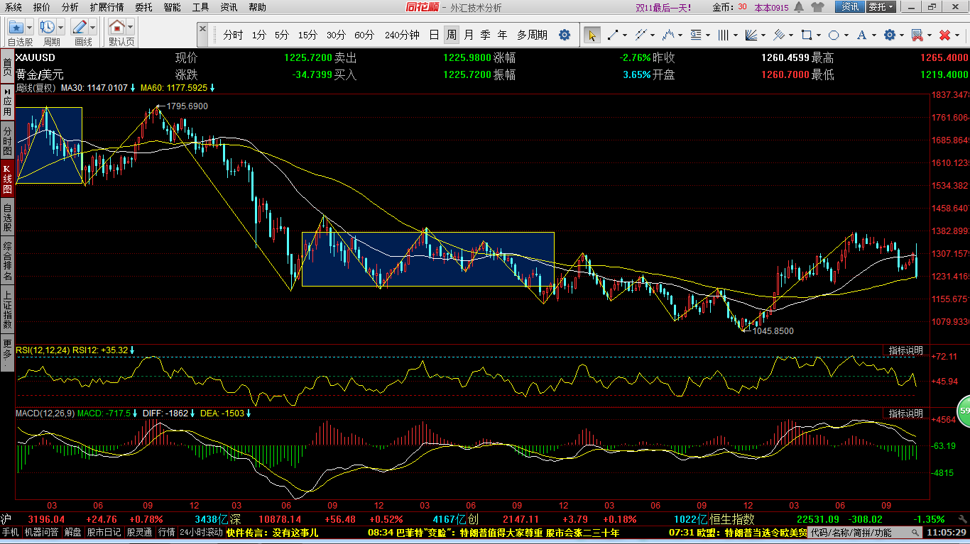Open the notification bell icon
This screenshot has height=544, width=970.
[x=799, y=7]
